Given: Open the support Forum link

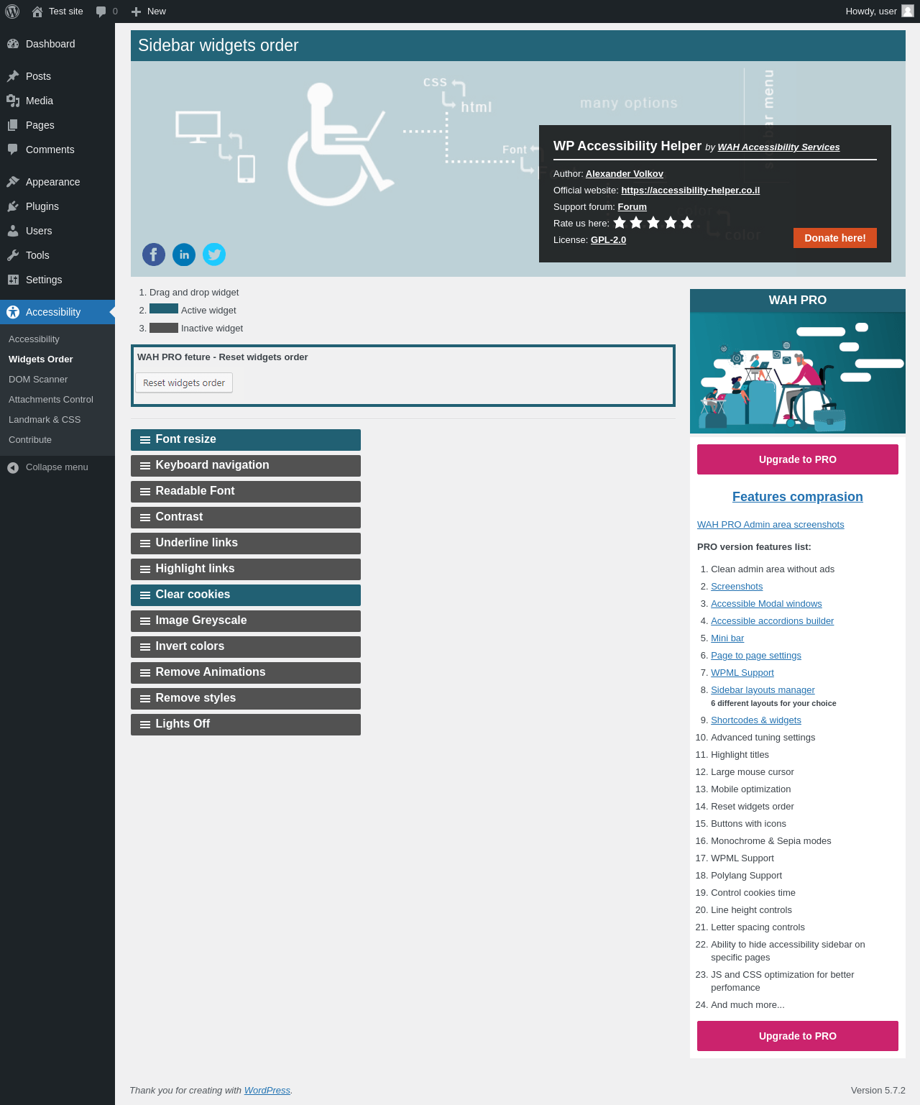Looking at the screenshot, I should [x=632, y=207].
